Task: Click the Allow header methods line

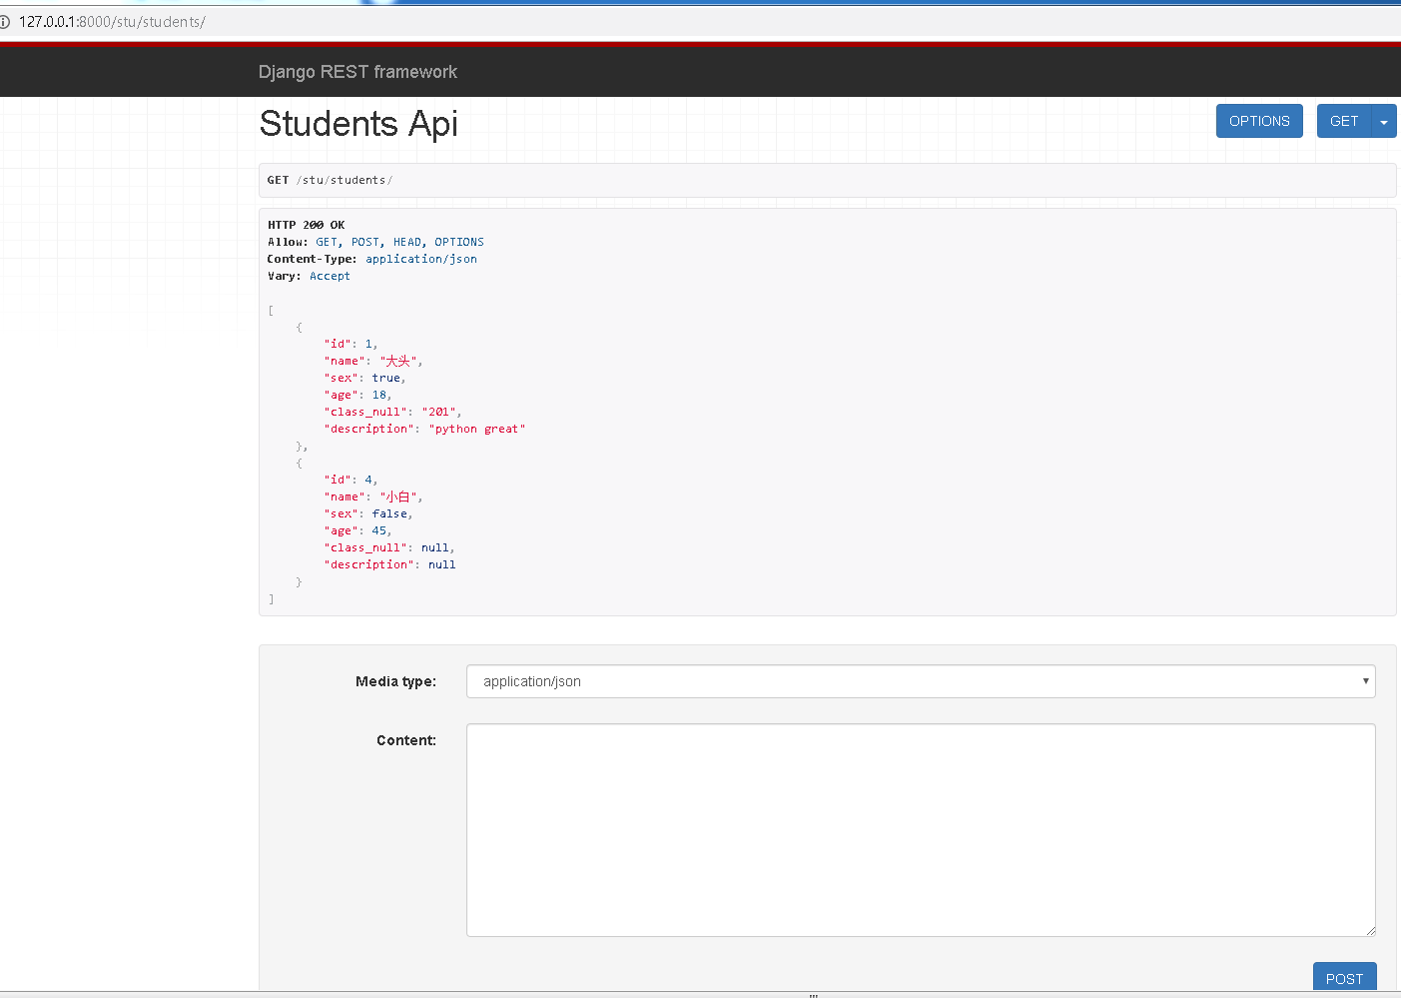Action: [375, 242]
